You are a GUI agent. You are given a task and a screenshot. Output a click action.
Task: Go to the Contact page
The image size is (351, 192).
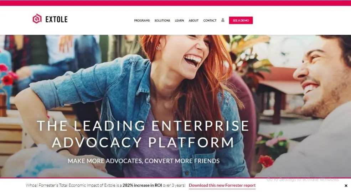point(210,20)
